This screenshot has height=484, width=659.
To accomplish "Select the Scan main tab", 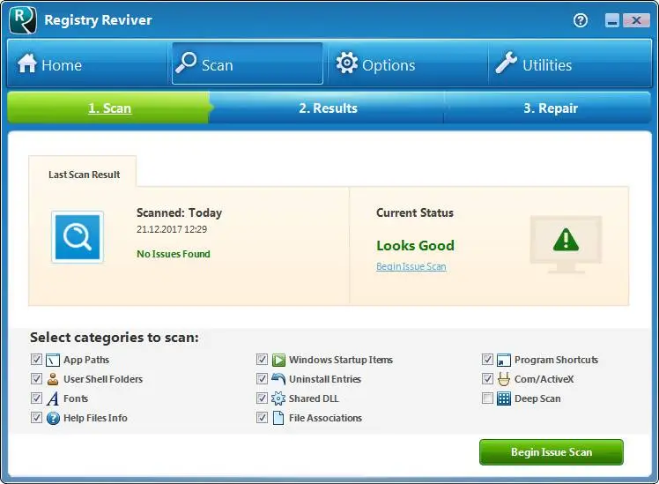I will [248, 63].
